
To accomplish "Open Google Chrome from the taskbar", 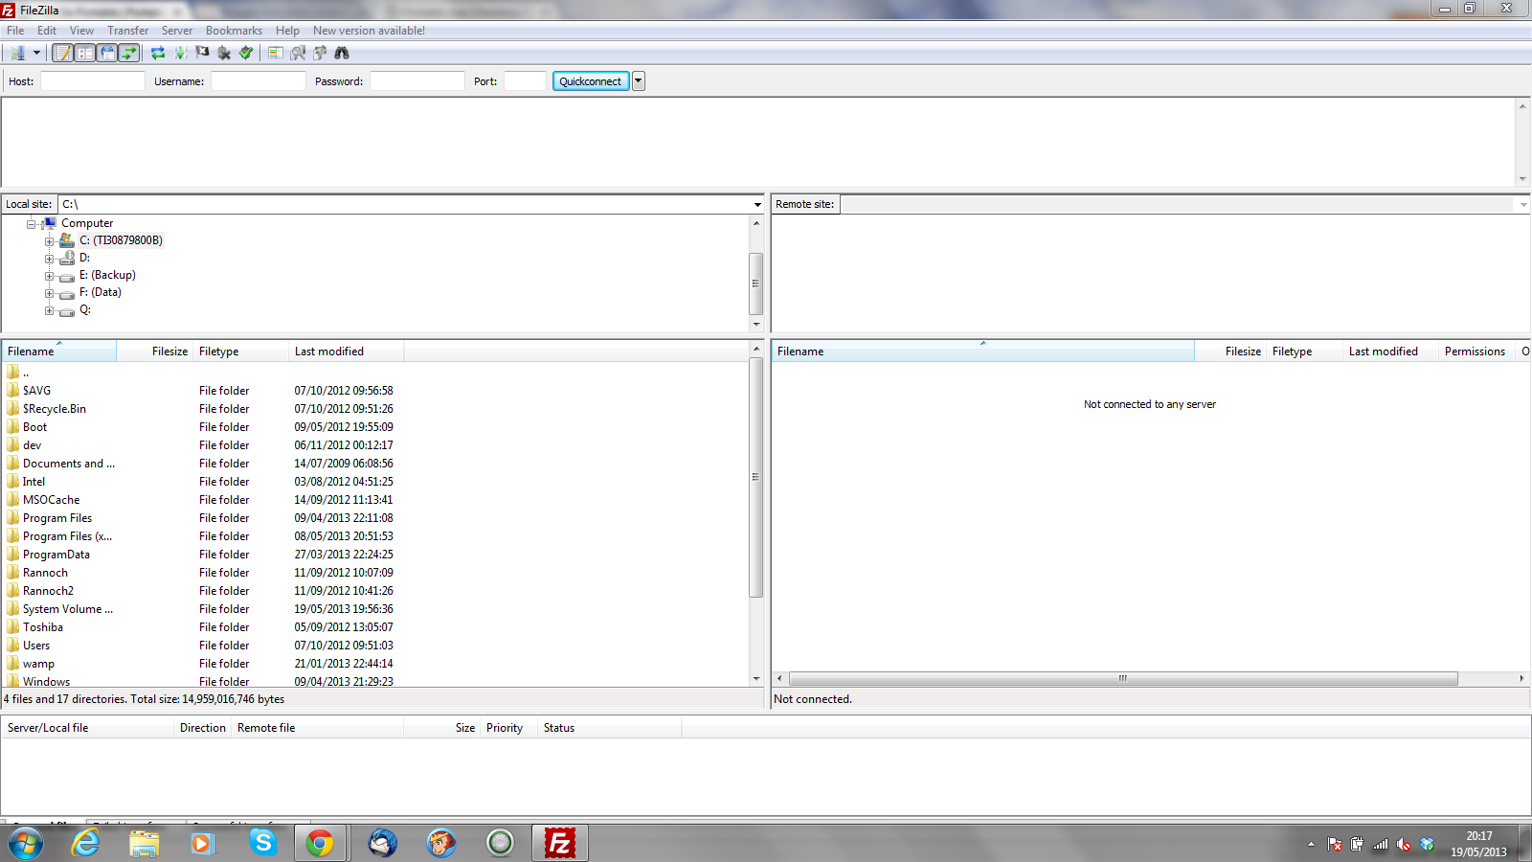I will [x=320, y=843].
